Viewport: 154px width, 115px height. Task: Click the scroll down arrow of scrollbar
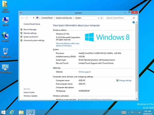click(136, 99)
